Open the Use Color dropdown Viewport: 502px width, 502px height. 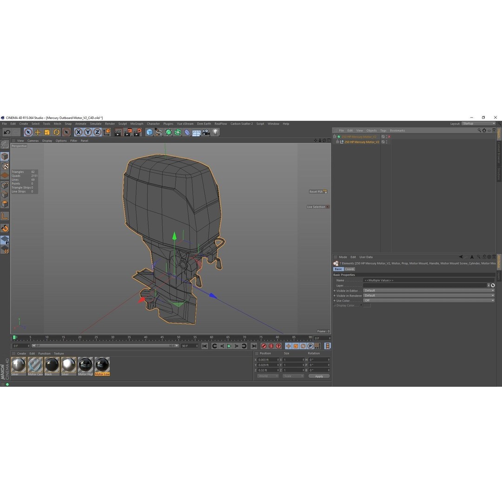pyautogui.click(x=429, y=300)
